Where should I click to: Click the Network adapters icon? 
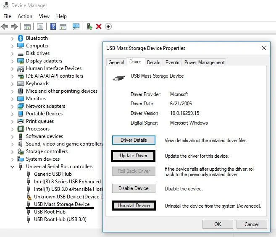(x=21, y=106)
